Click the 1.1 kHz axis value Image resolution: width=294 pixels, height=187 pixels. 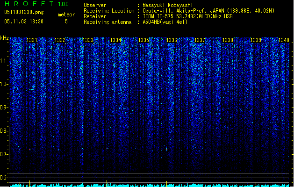pyautogui.click(x=4, y=61)
